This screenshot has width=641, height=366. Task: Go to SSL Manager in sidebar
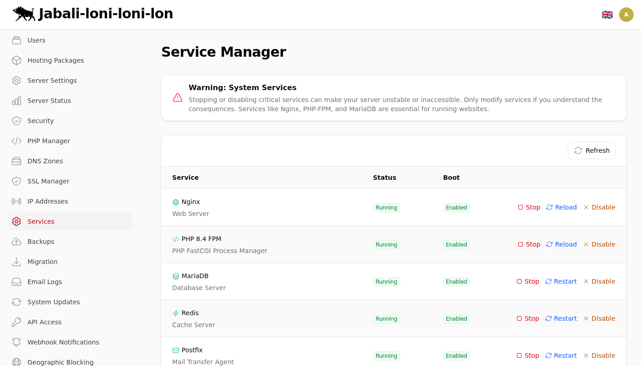point(48,181)
